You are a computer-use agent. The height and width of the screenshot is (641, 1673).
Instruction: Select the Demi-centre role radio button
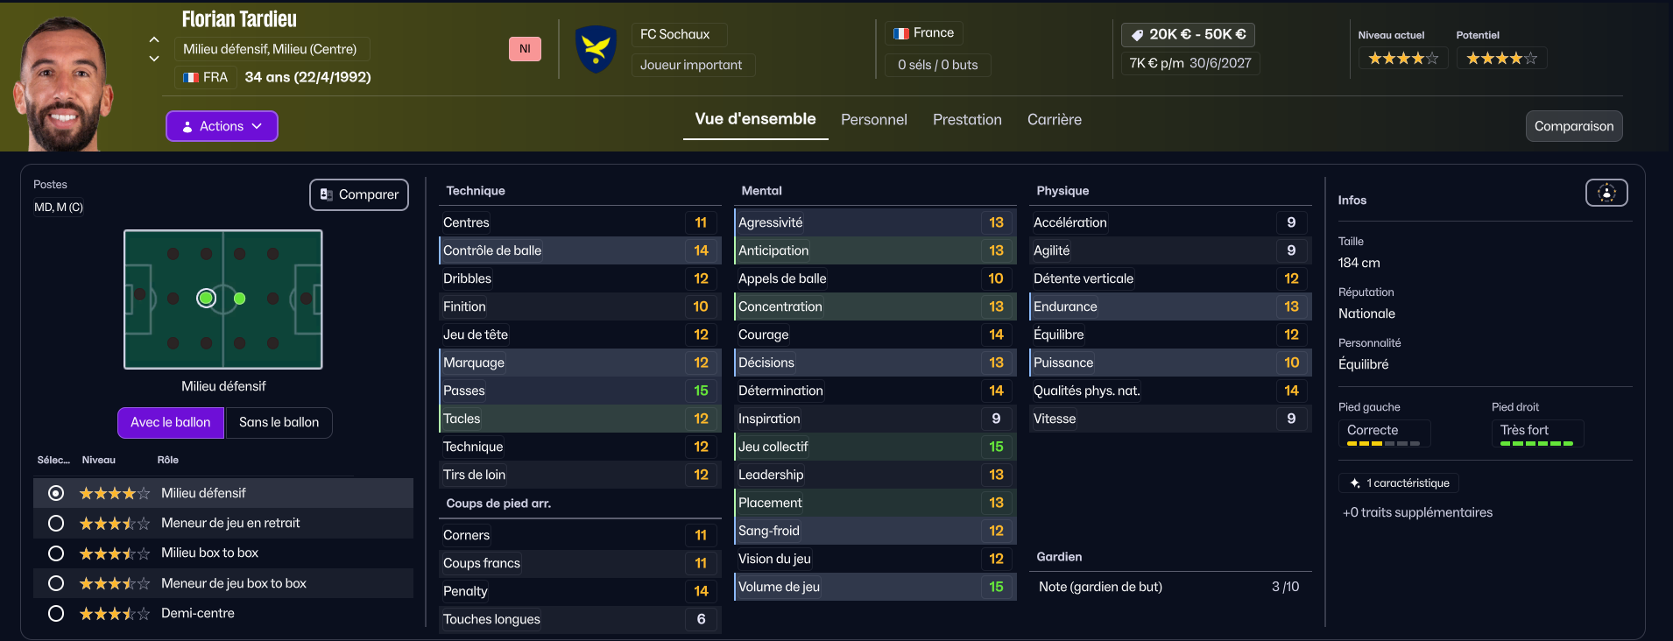point(56,614)
